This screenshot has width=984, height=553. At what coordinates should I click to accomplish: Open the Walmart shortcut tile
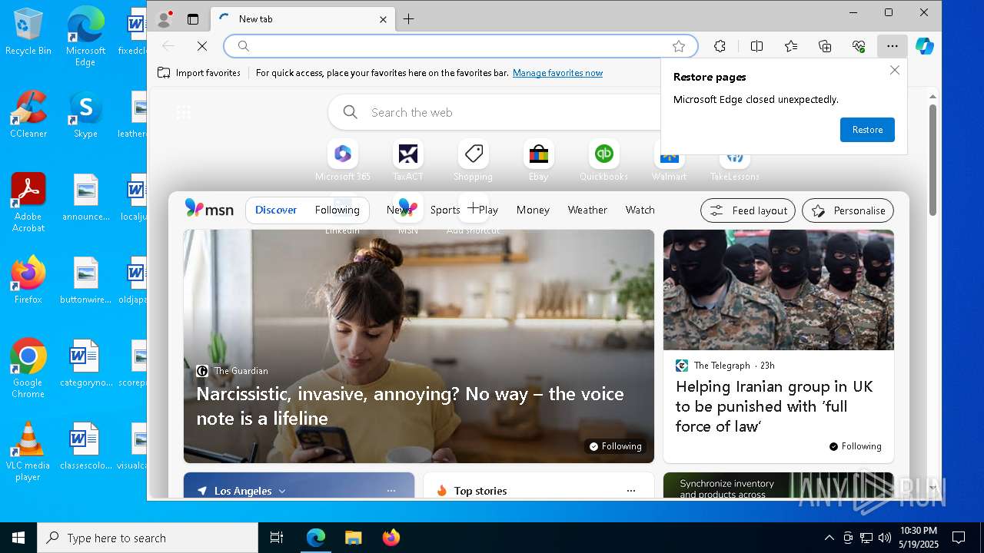pos(669,161)
